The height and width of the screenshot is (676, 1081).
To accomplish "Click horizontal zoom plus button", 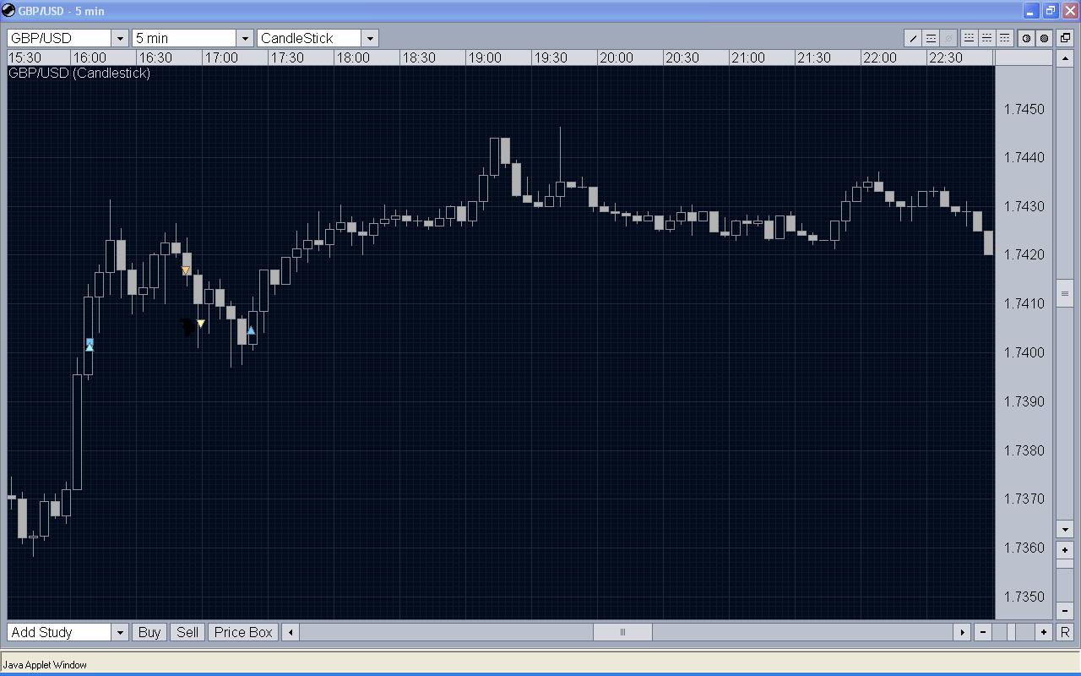I will tap(1044, 632).
